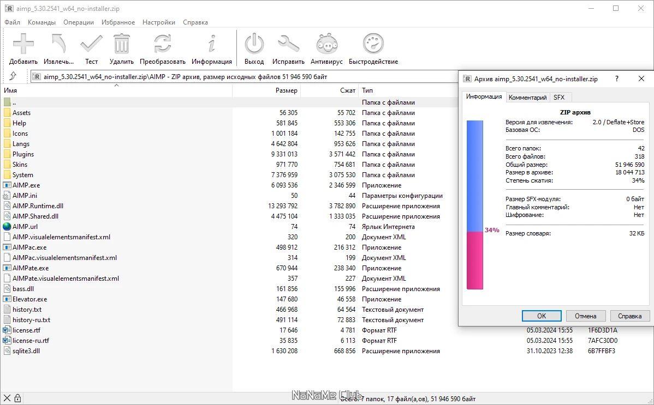Click the Plugins folder icon
Screen dimensions: 654x405
pos(7,154)
